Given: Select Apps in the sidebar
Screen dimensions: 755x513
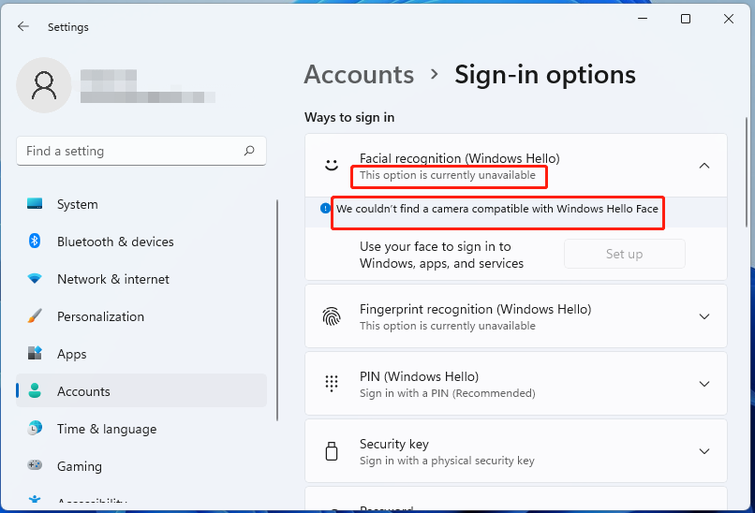Looking at the screenshot, I should click(141, 354).
